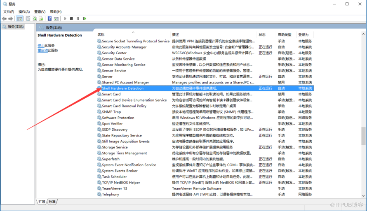Click the Pause Service toolbar button
Image resolution: width=367 pixels, height=211 pixels.
click(x=78, y=19)
